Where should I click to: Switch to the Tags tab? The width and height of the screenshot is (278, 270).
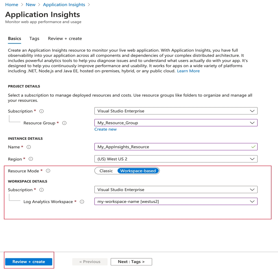[34, 38]
